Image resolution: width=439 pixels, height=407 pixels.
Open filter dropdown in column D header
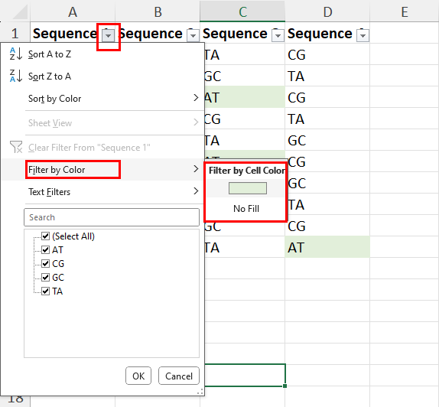tap(363, 35)
